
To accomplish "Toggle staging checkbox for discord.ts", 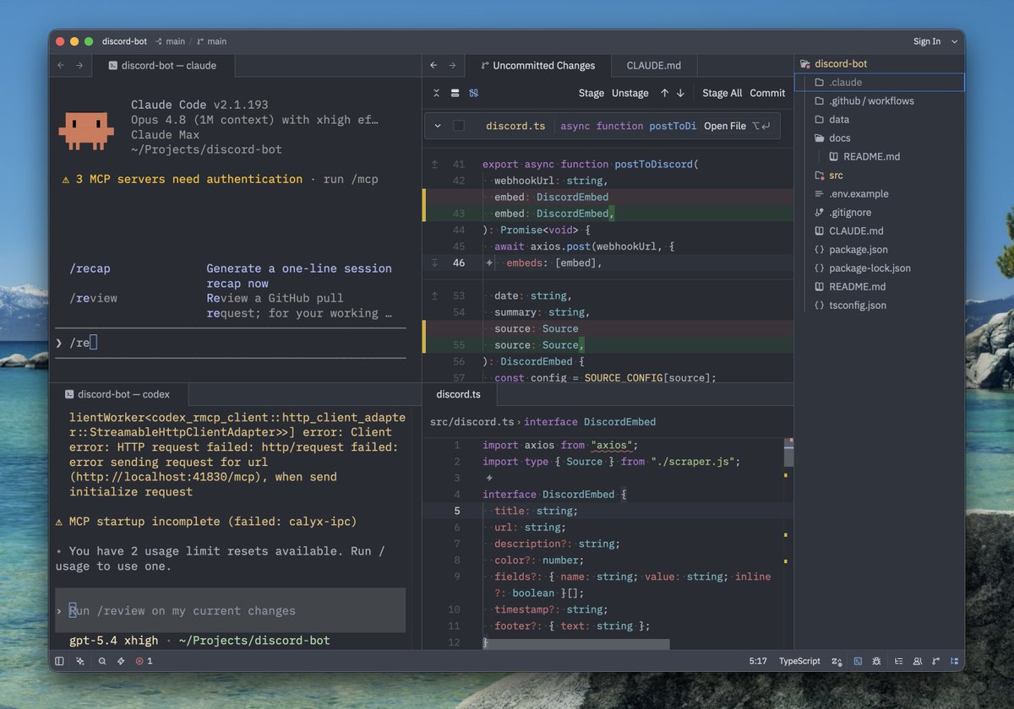I will coord(459,126).
